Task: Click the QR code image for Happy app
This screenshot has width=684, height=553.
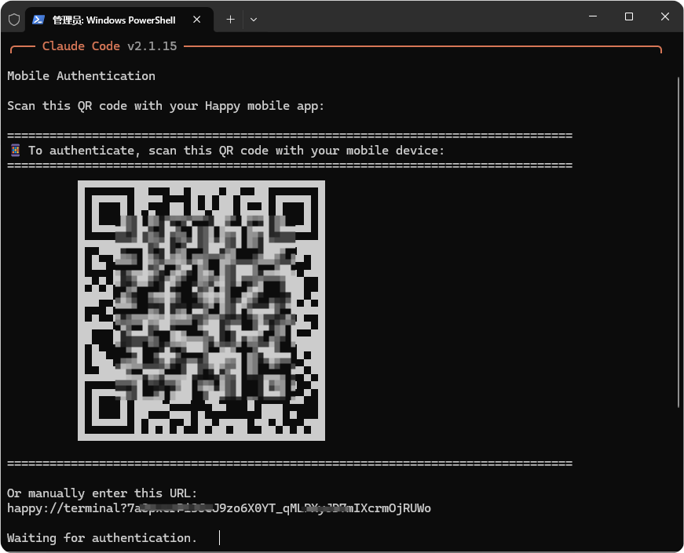Action: click(x=201, y=309)
